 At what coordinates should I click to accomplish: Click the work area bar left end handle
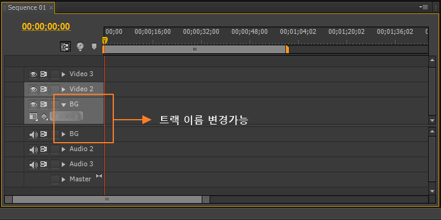point(104,50)
